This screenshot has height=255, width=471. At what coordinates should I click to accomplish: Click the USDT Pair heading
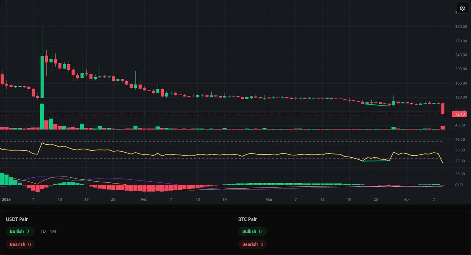[17, 219]
